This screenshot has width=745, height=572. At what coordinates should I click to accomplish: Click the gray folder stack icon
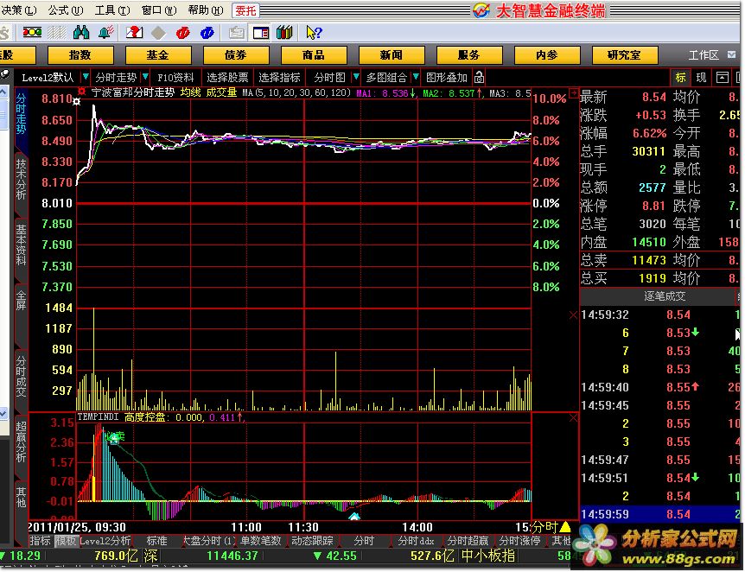(236, 33)
